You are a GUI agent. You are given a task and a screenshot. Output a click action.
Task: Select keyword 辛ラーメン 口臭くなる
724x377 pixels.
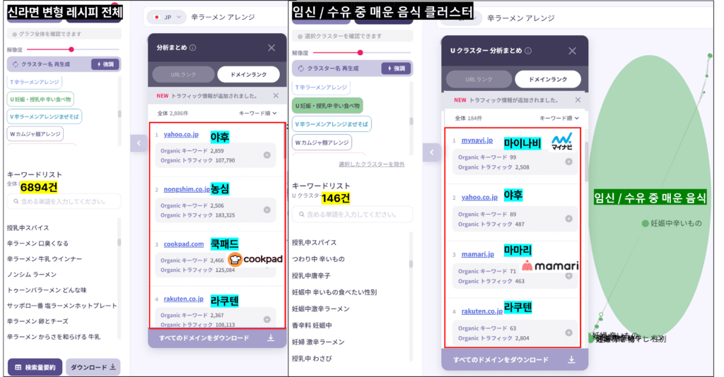[x=37, y=244]
